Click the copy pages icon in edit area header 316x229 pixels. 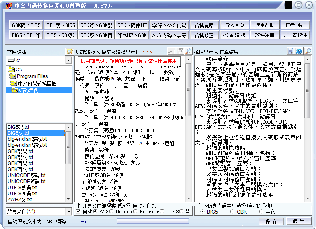180,52
